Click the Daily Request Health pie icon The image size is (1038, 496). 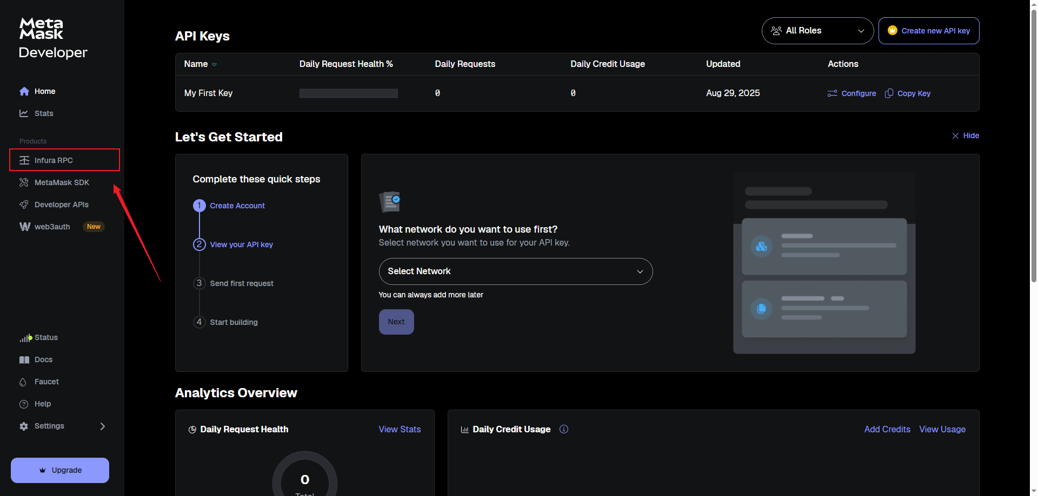coord(192,430)
